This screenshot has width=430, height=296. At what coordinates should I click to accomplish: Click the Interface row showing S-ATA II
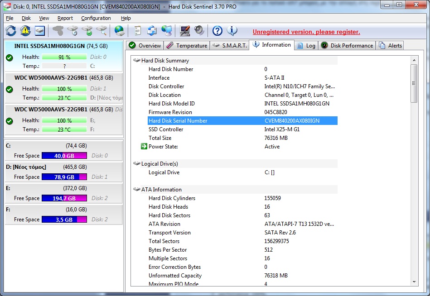[x=242, y=78]
